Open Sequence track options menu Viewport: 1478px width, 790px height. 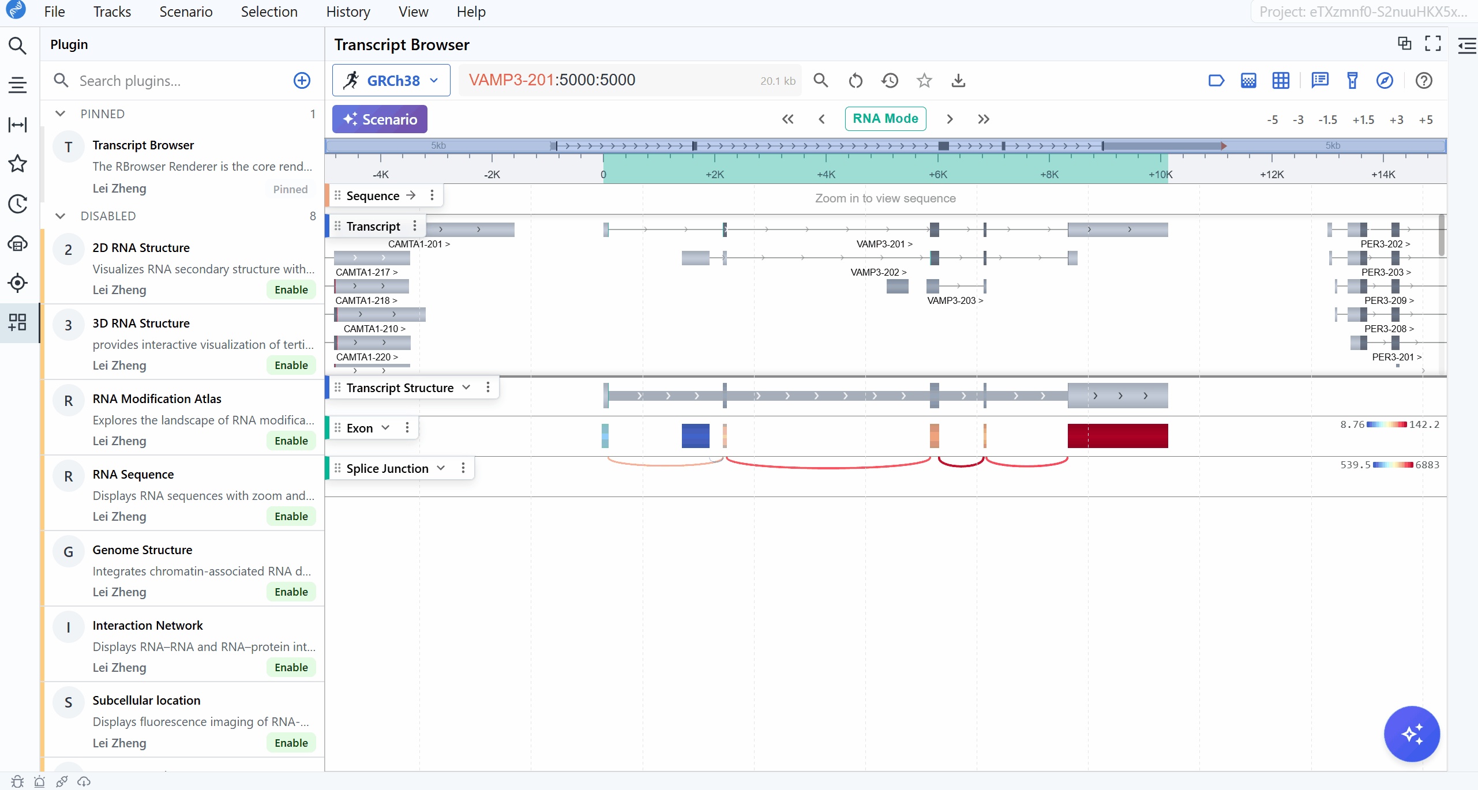[x=432, y=195]
